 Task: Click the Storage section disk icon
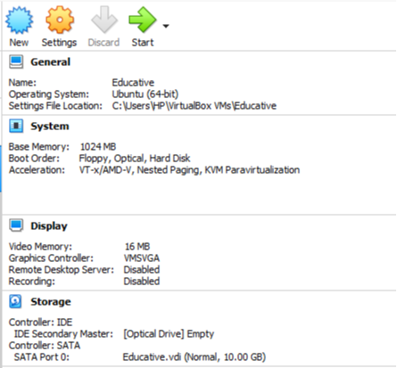pos(15,301)
